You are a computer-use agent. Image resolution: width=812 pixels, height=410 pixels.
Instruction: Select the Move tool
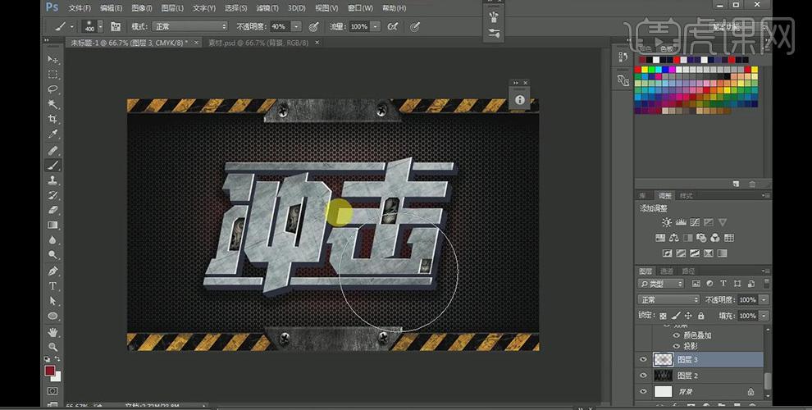point(53,60)
